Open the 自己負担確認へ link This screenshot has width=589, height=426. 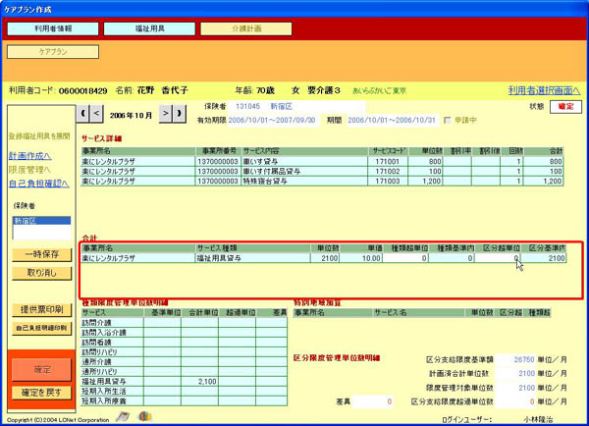click(38, 184)
